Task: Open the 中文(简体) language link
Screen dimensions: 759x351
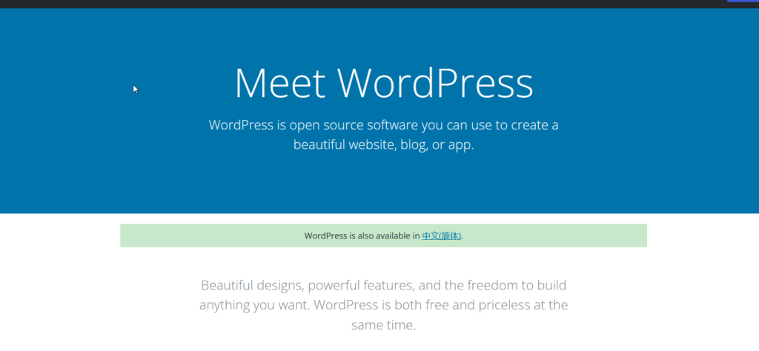Action: pyautogui.click(x=441, y=236)
